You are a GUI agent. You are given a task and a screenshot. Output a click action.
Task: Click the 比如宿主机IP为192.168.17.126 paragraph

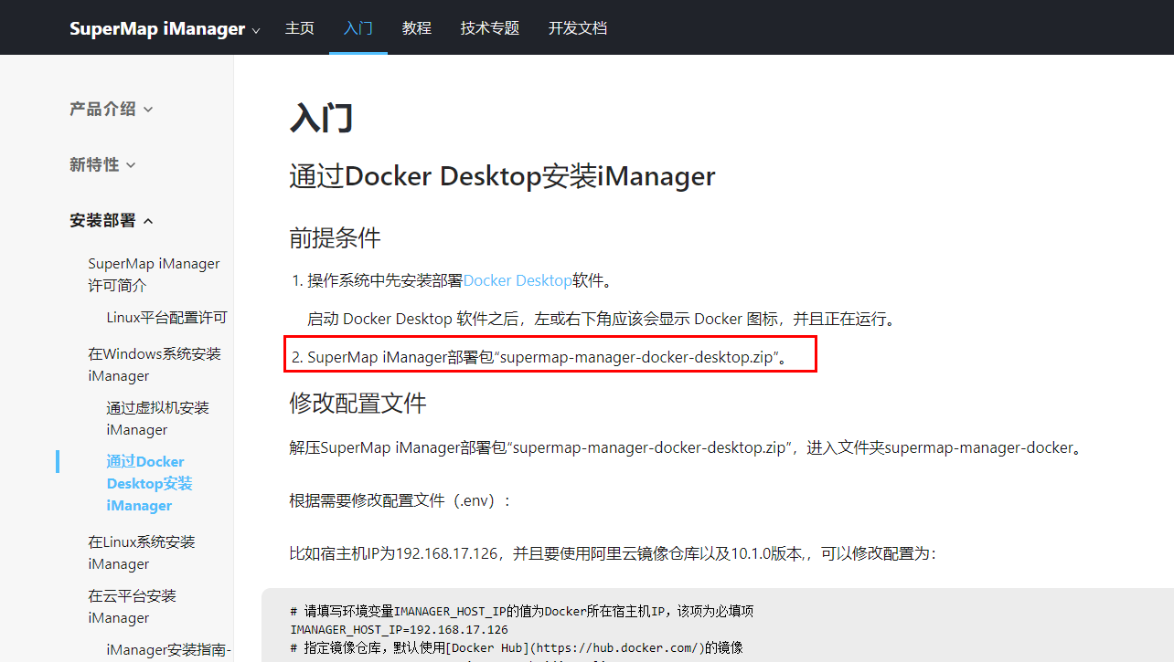pos(613,553)
